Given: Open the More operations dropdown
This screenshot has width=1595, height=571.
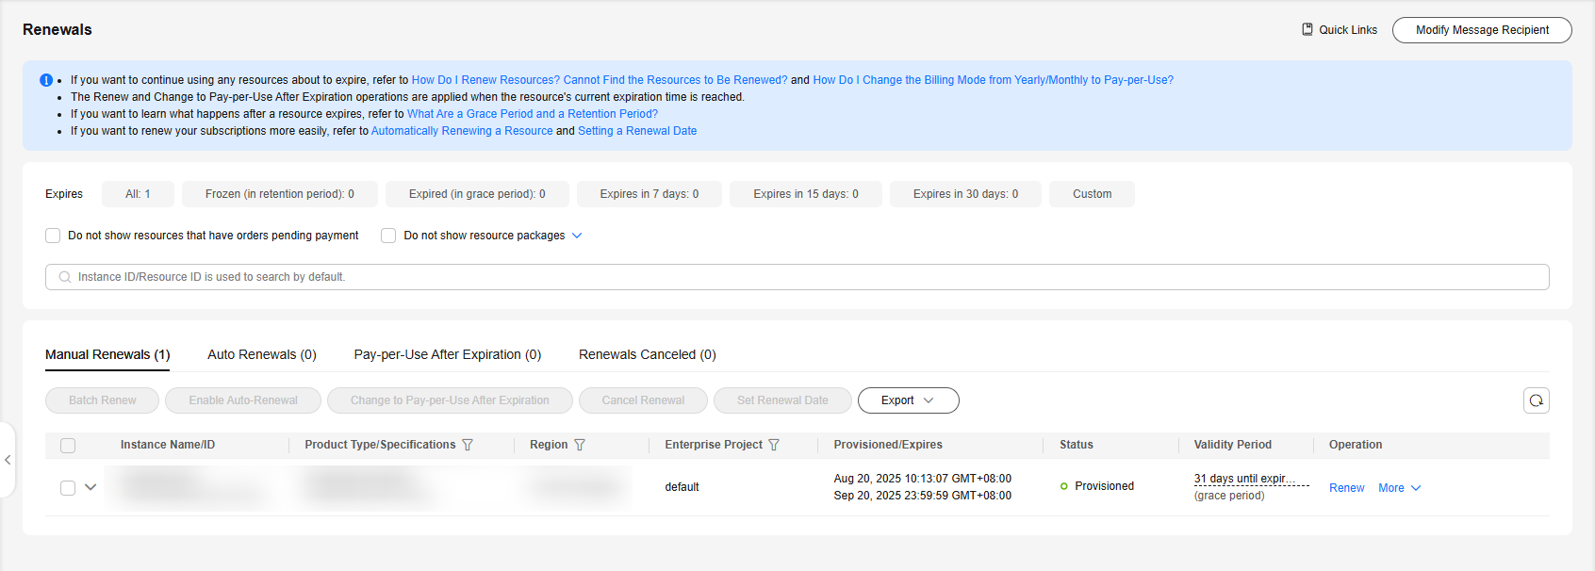Looking at the screenshot, I should tap(1399, 488).
